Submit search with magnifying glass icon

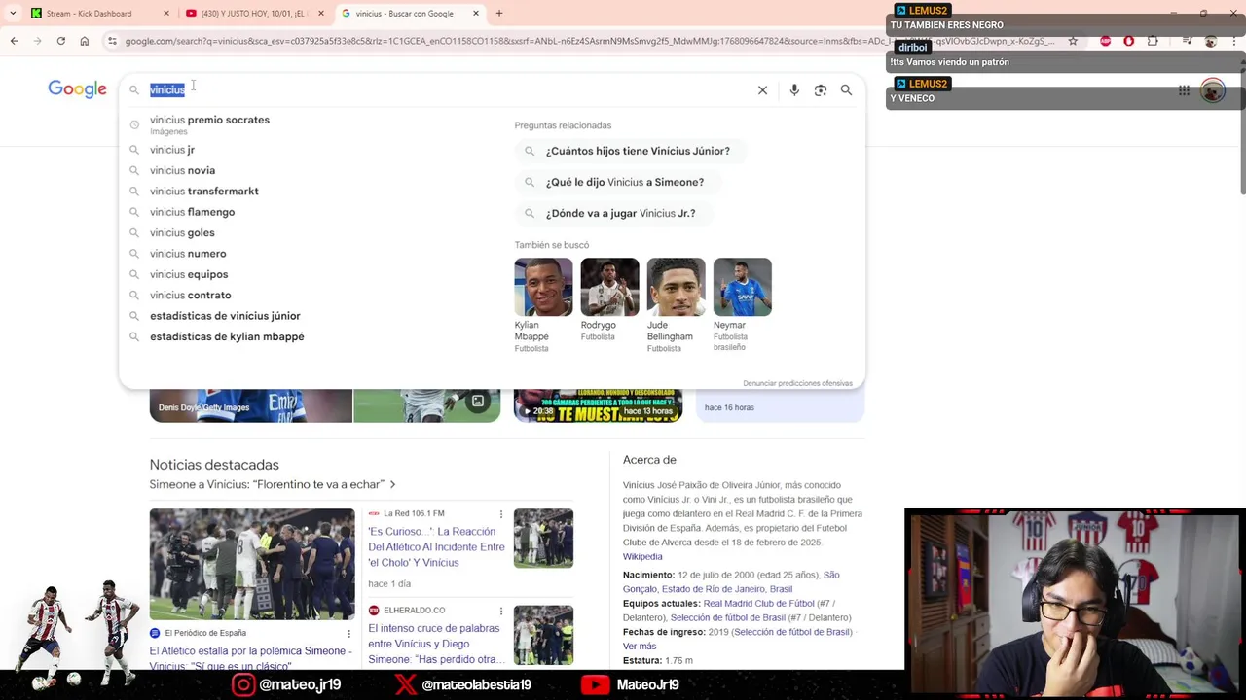click(846, 90)
